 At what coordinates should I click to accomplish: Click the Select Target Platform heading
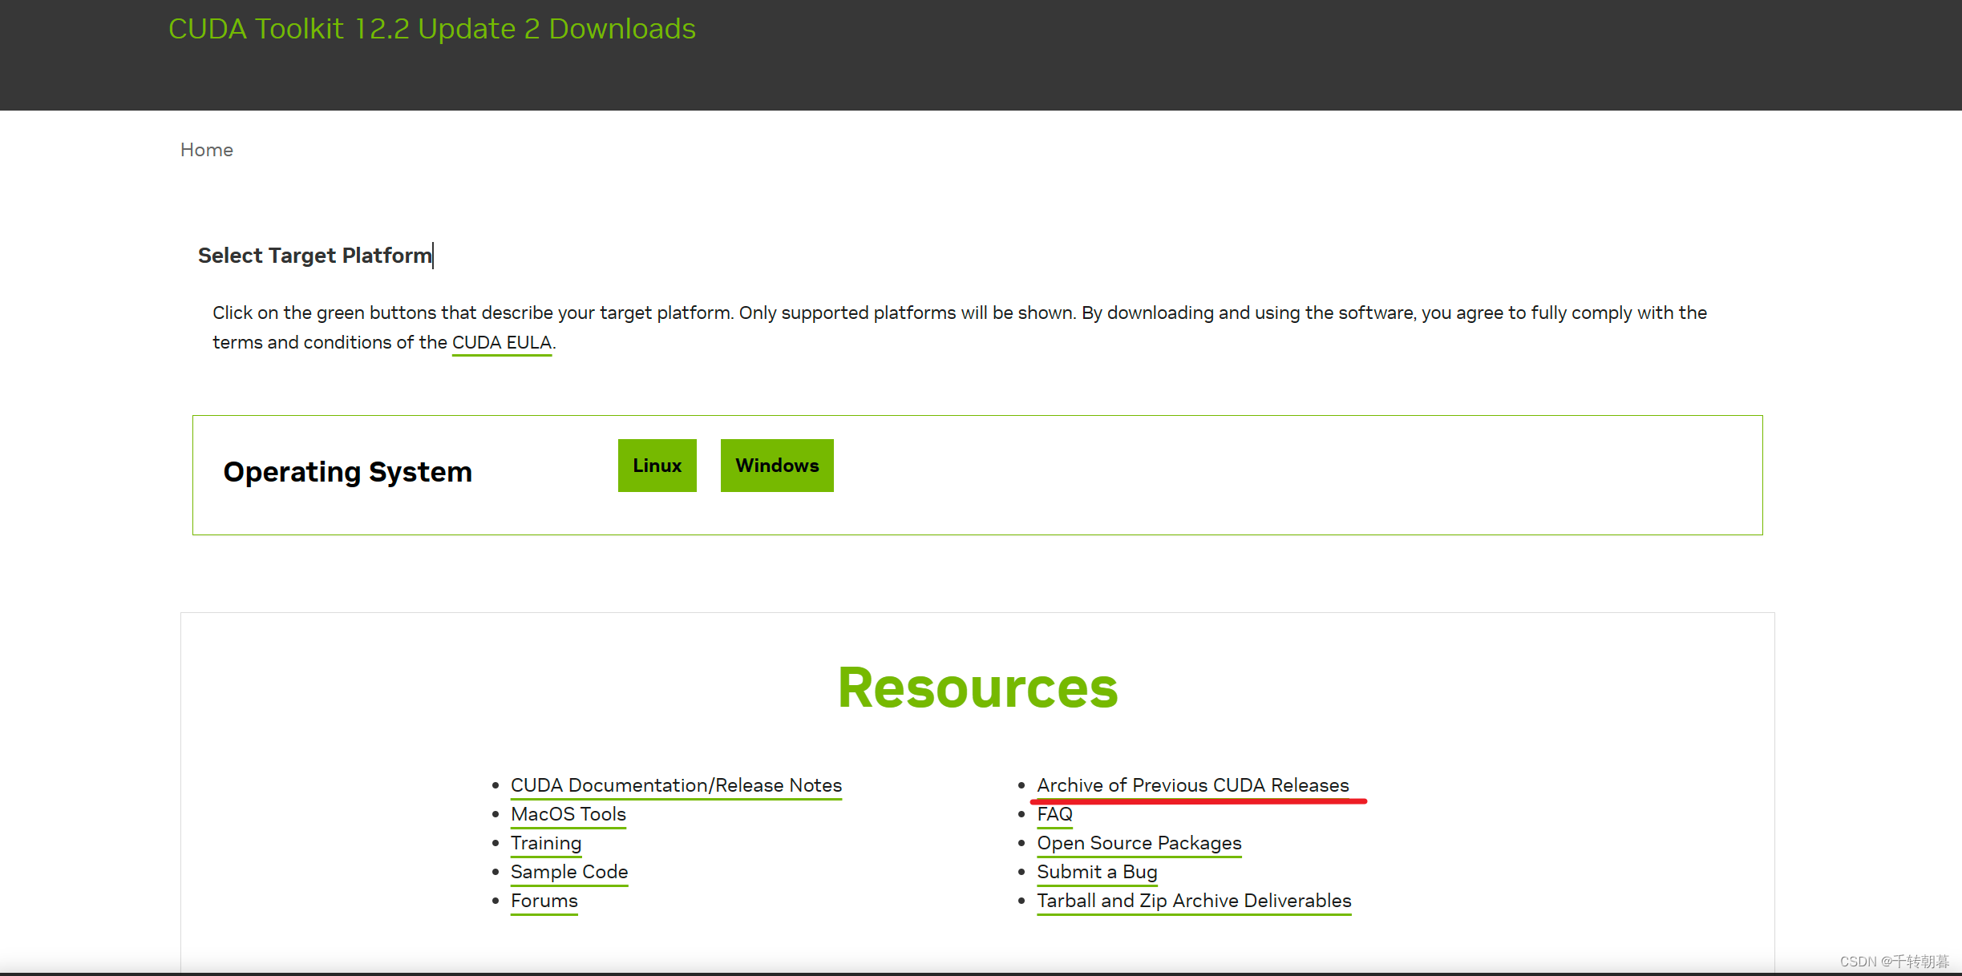tap(315, 256)
